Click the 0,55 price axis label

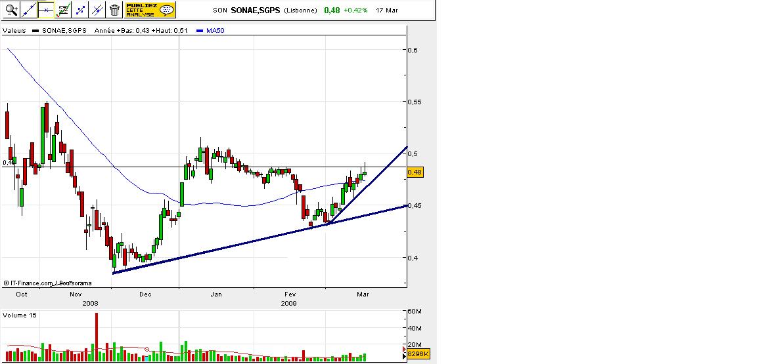click(x=415, y=102)
